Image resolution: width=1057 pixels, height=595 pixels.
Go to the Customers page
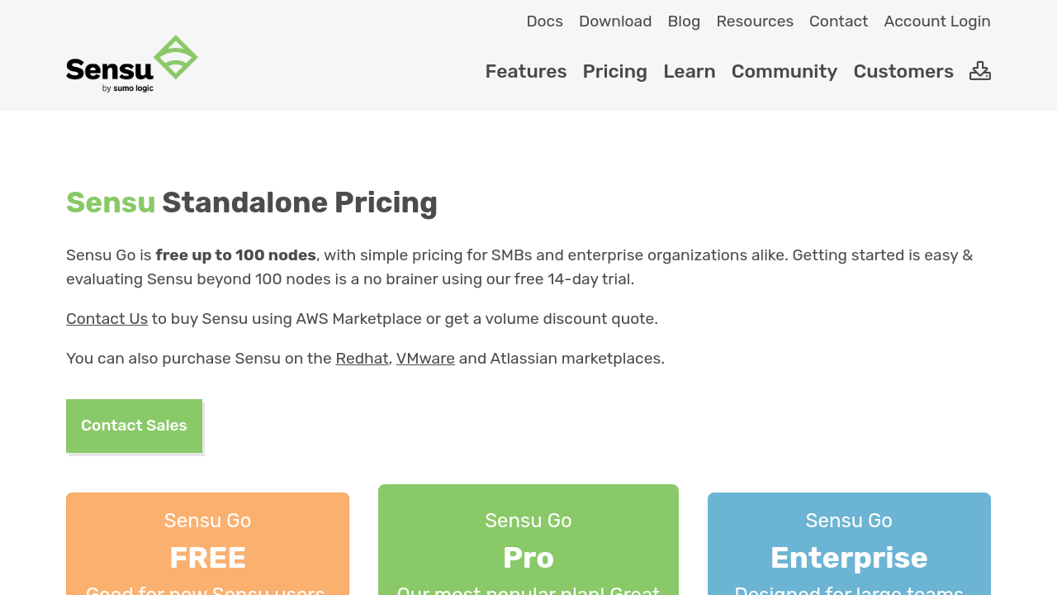[903, 72]
